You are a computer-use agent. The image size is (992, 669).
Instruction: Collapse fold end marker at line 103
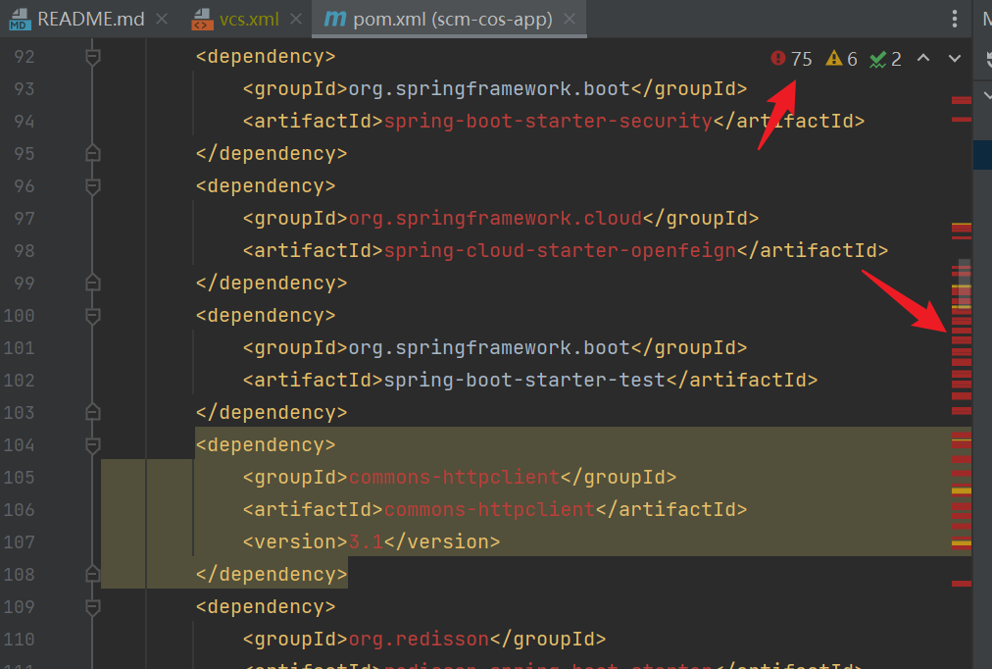click(92, 413)
